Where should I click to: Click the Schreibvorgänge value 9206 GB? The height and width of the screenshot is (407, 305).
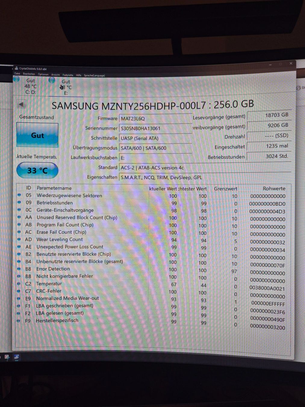coord(269,125)
